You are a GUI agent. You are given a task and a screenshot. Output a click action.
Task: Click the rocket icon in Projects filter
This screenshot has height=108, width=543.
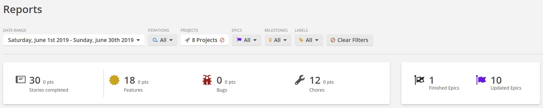pyautogui.click(x=188, y=40)
